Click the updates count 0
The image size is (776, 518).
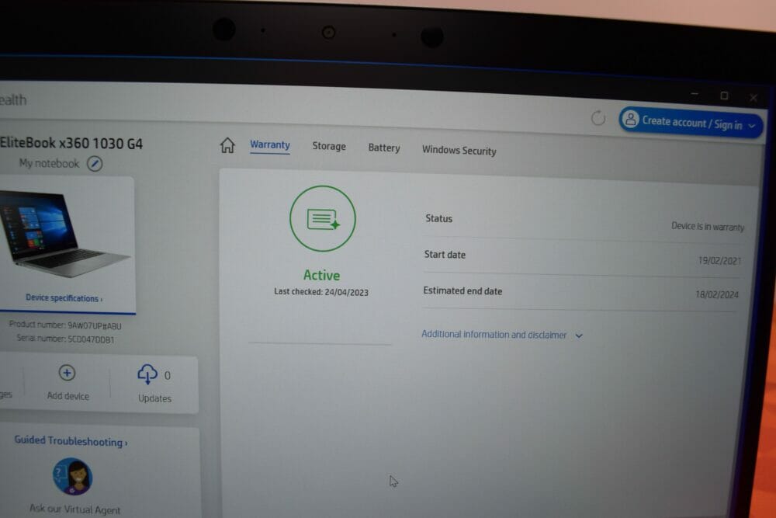168,375
